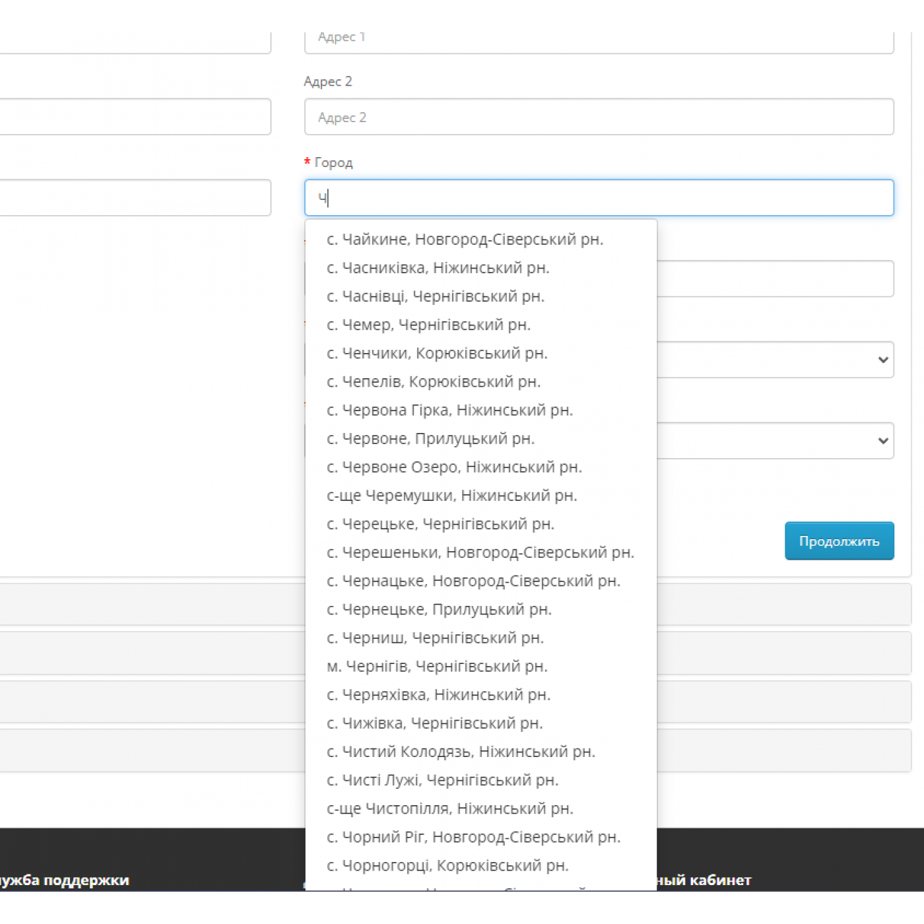Choose "с. Часниківка, Ніжинський рн." from list
924x924 pixels.
pos(438,268)
